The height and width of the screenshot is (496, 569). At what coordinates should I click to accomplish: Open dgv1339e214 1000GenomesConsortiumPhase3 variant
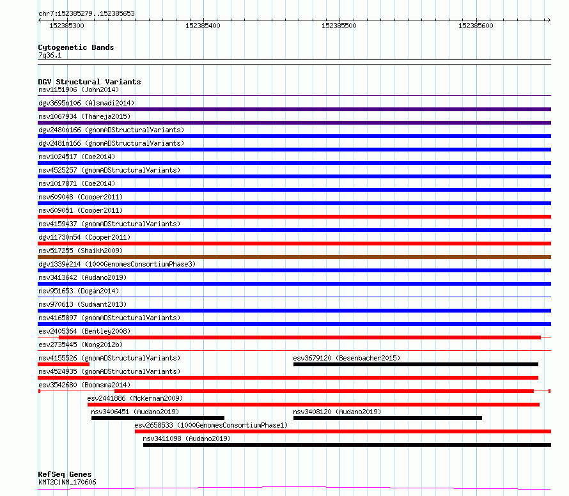117,264
